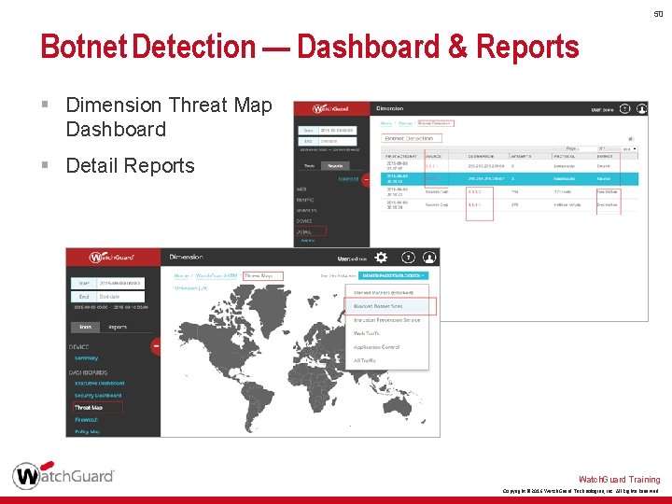Screen dimensions: 672x504
Task: Expand TRAFFIC section in reports sidebar
Action: pyautogui.click(x=304, y=200)
